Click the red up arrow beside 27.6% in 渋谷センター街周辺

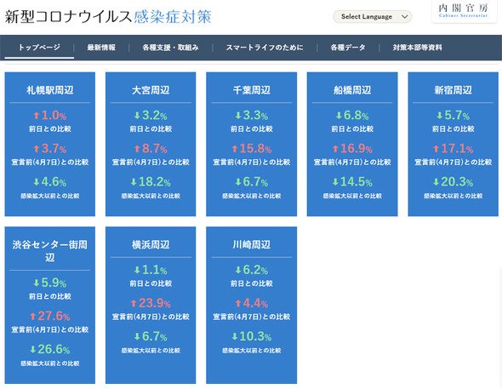pos(32,317)
